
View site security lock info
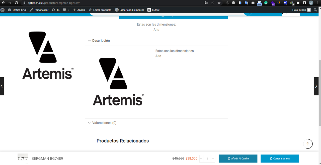24,3
